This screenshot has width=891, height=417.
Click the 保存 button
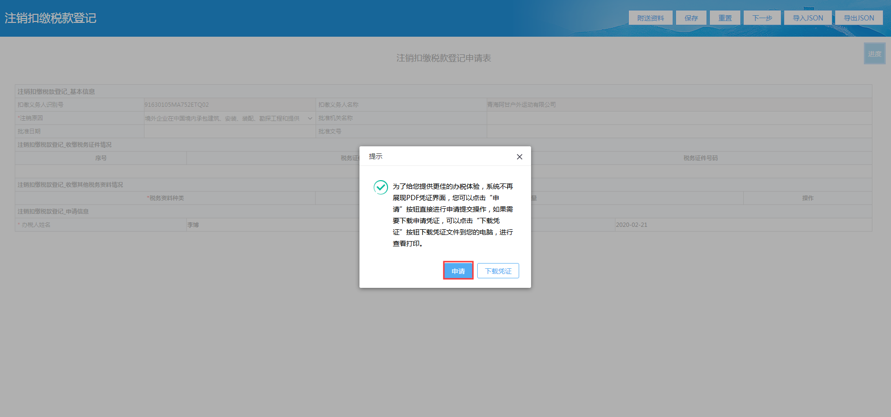pos(691,18)
